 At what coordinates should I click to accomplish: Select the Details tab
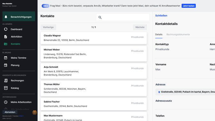coord(159,35)
